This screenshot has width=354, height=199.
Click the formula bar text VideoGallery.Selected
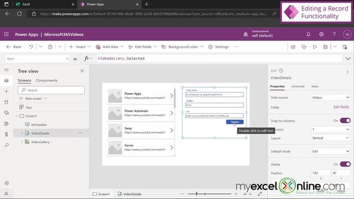(x=121, y=59)
